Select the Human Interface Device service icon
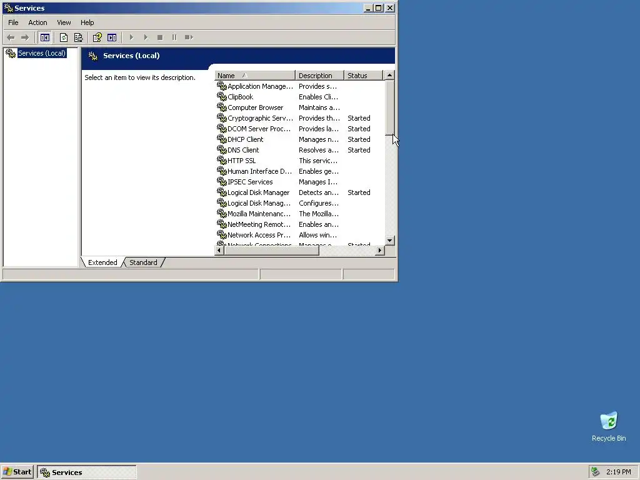Image resolution: width=640 pixels, height=480 pixels. [222, 171]
